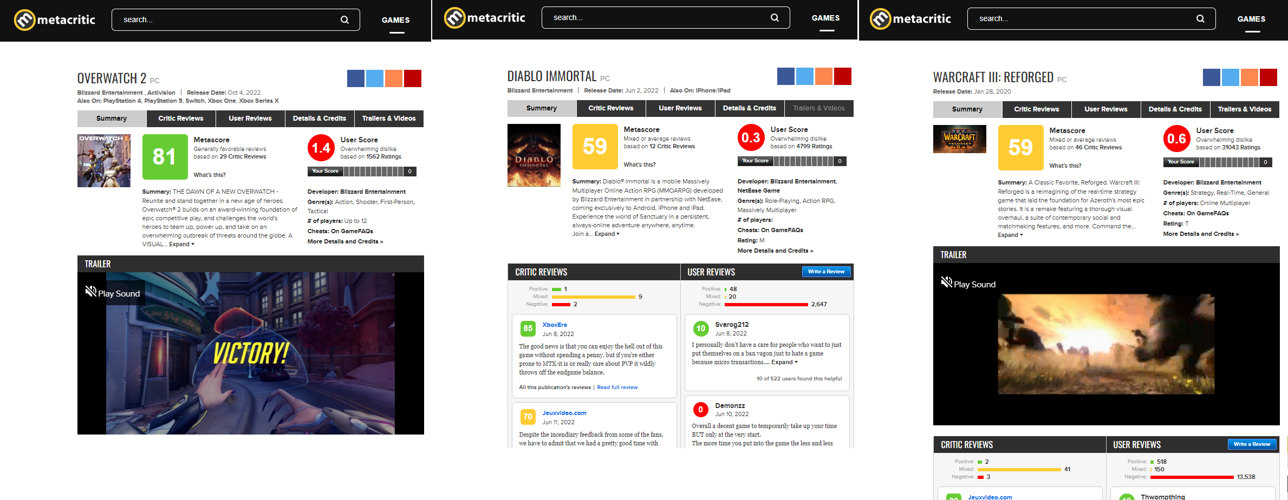Set a rating on Diablo Immortal's Your Score bar
1288x500 pixels.
click(804, 161)
